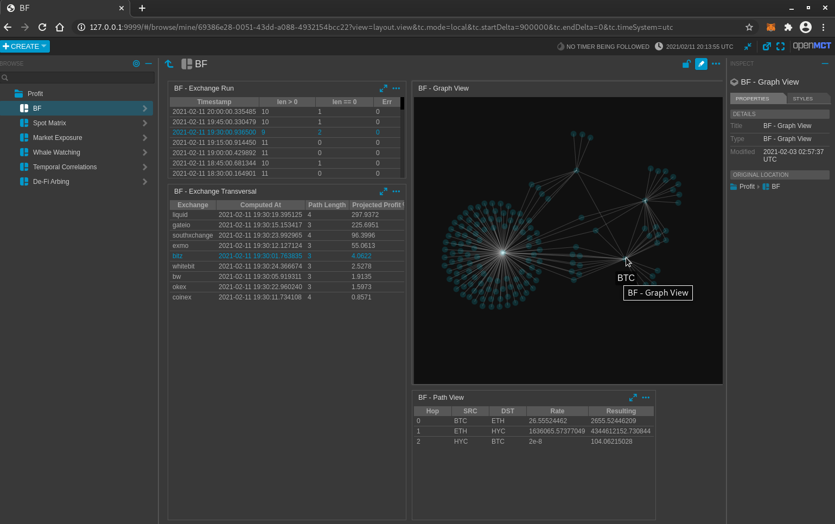Select the liquid exchange row
Screen dimensions: 835x524
click(287, 215)
